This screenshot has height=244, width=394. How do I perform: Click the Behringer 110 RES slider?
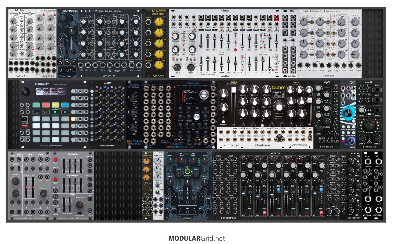33,187
